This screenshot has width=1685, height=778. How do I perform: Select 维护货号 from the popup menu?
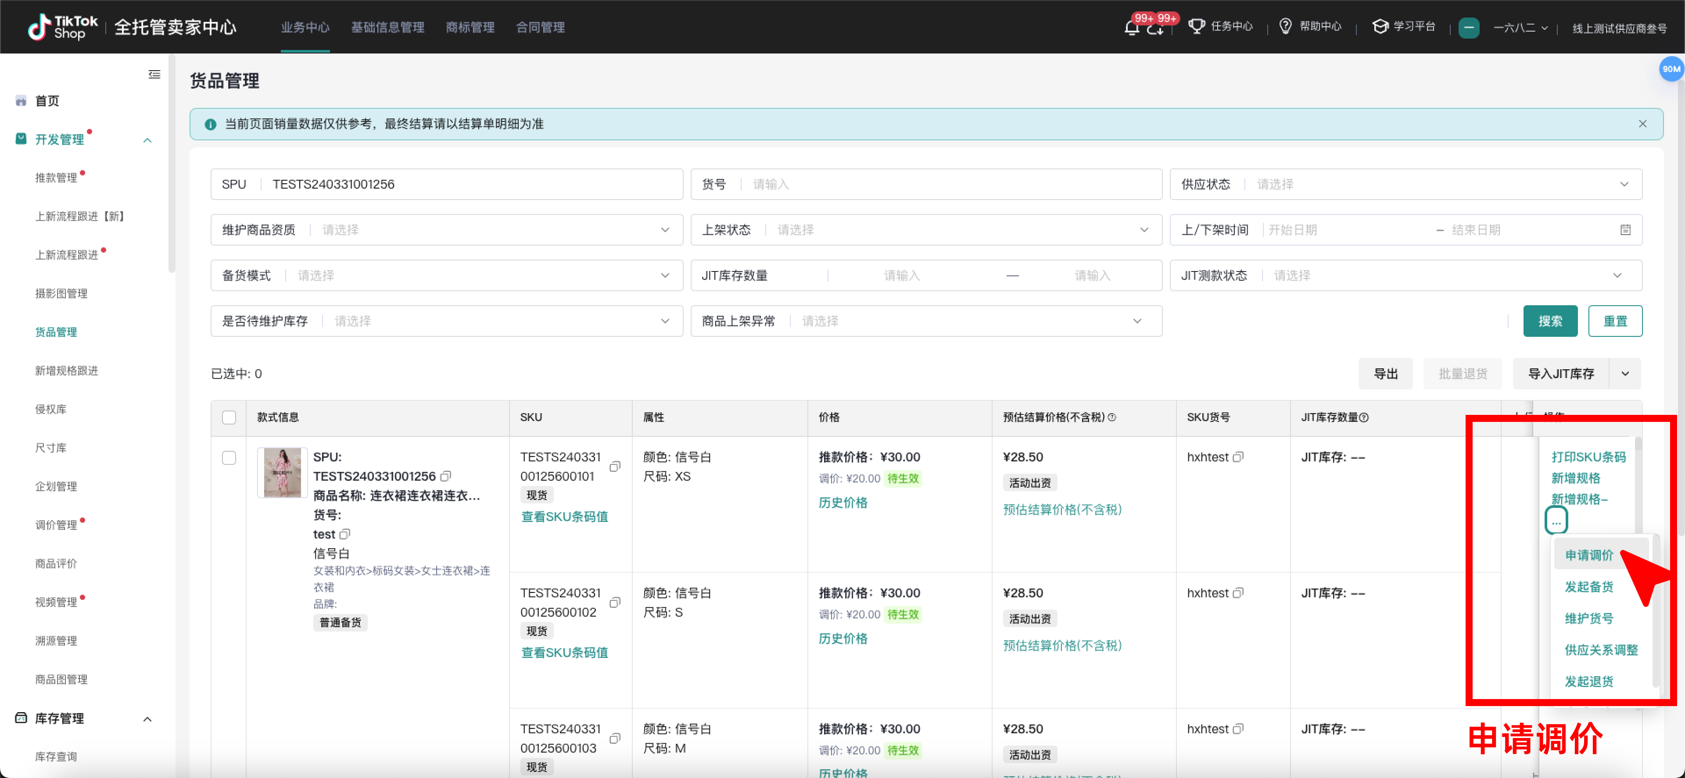tap(1589, 618)
